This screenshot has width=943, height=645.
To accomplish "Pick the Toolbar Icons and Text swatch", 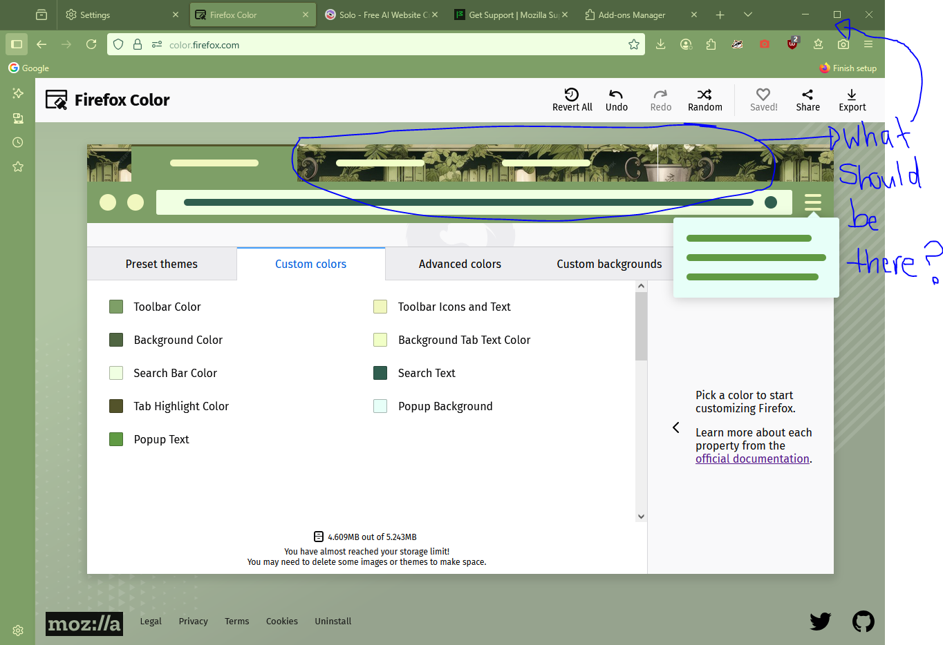I will 380,307.
